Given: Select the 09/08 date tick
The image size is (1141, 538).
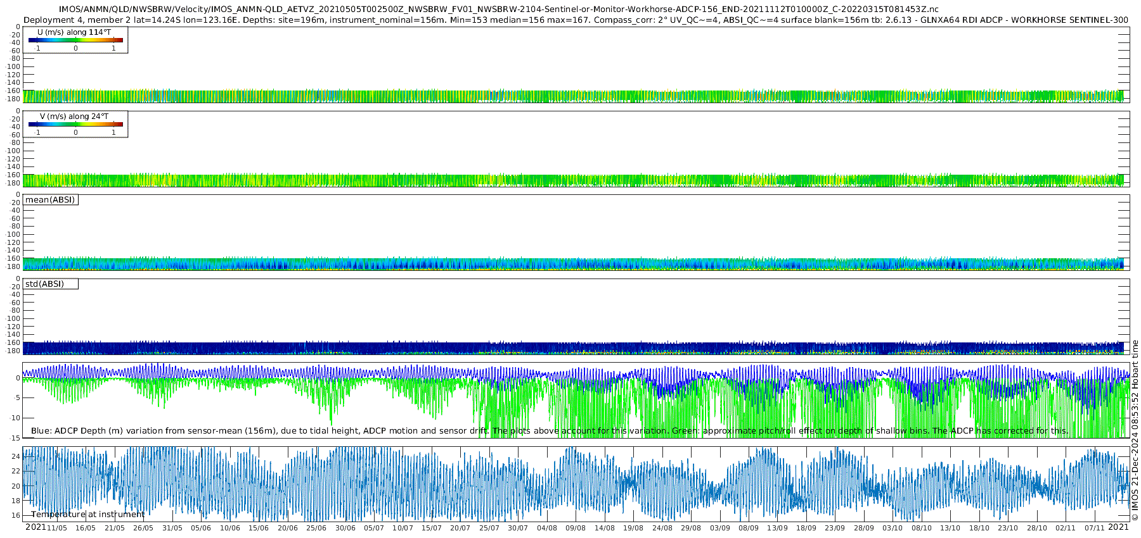Looking at the screenshot, I should pos(576,528).
